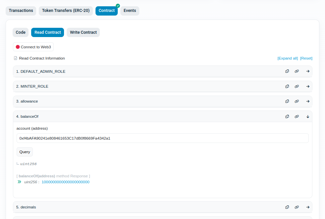Expand the MINTER_ROLE section arrow
325x219 pixels.
(x=308, y=86)
